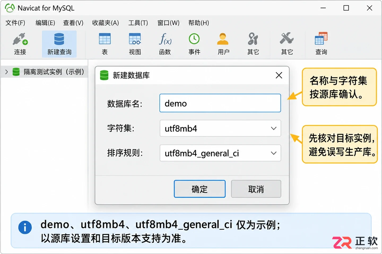Viewport: 382px width, 254px height.
Task: Open the 视图 view icon
Action: coord(135,39)
